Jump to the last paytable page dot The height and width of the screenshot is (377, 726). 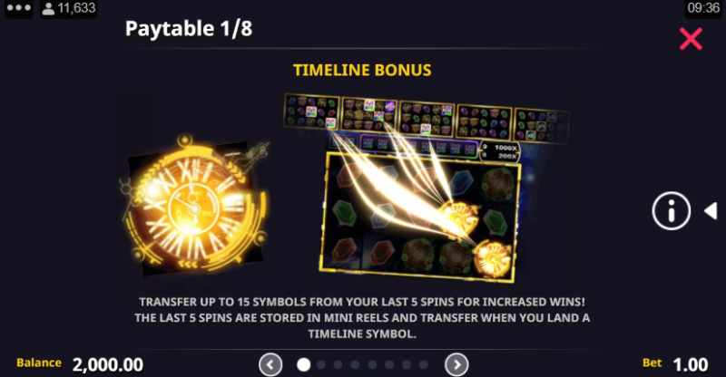(423, 365)
